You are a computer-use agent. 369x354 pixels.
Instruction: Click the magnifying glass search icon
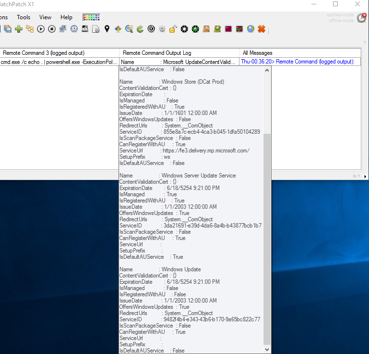[x=129, y=29]
